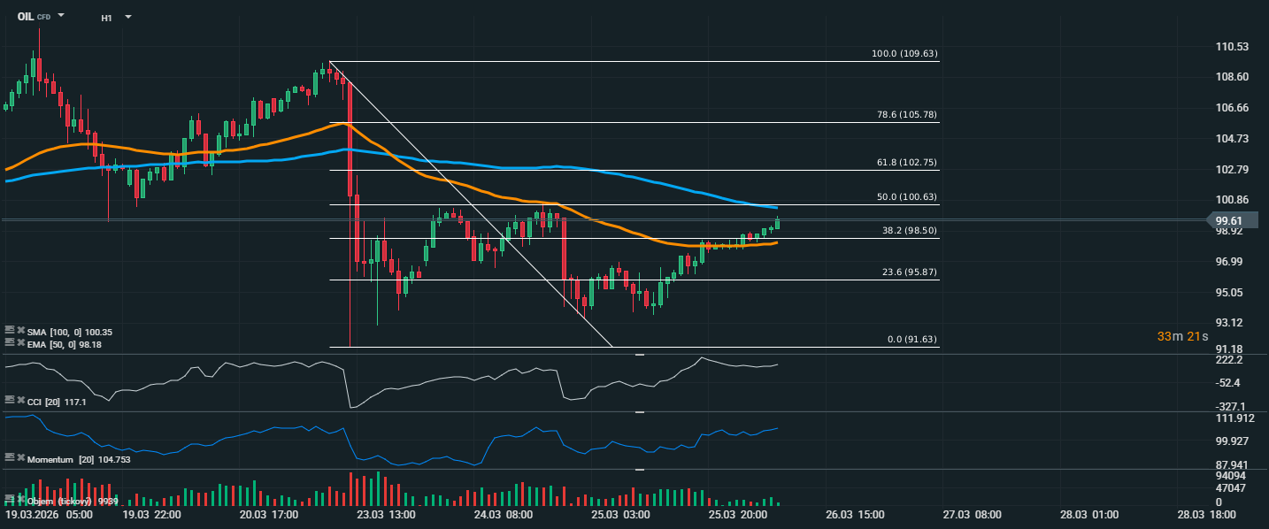Delete the CCI [20] indicator
The image size is (1269, 529).
pyautogui.click(x=20, y=402)
